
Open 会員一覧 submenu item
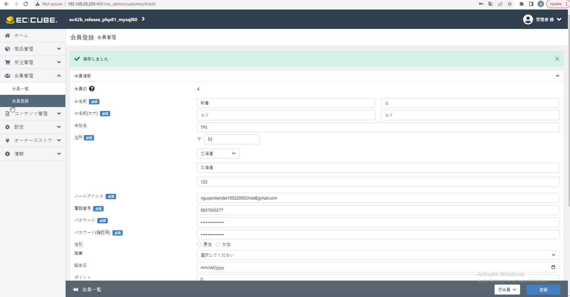(33, 89)
